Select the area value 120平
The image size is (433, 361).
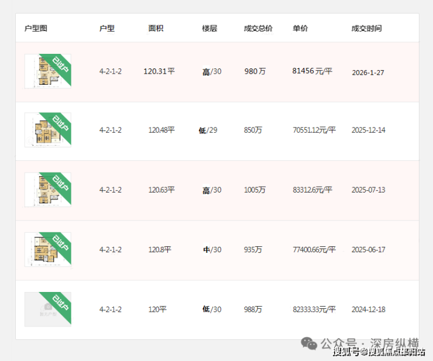tap(157, 310)
